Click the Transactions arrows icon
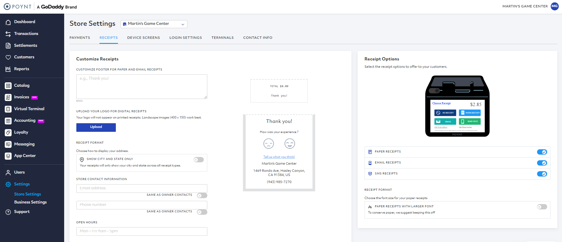562x242 pixels. (x=8, y=34)
